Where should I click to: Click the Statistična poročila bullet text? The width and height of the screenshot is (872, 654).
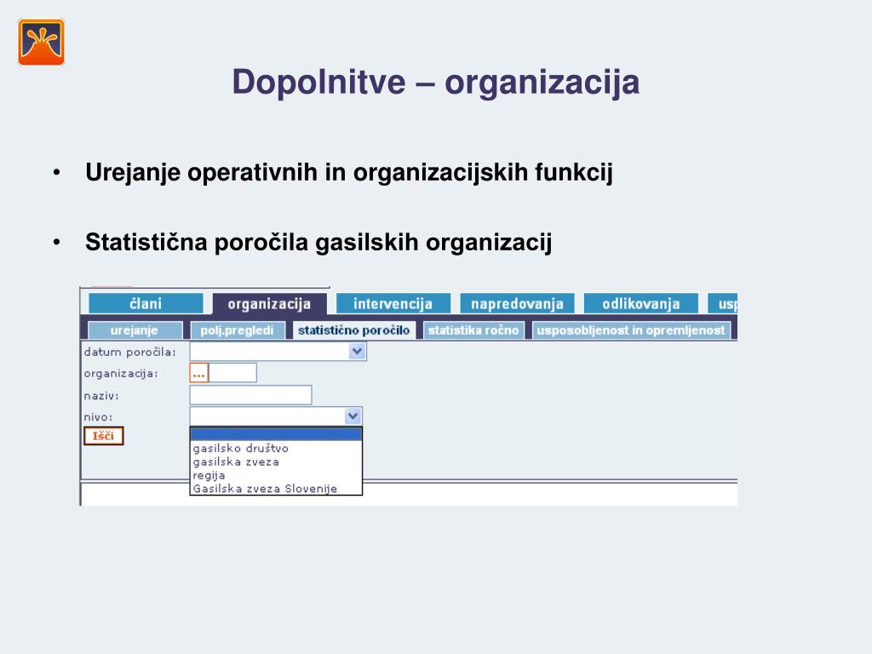pos(318,243)
